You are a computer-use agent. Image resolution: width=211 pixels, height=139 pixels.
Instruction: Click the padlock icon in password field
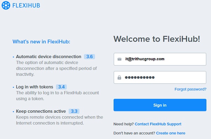point(119,77)
